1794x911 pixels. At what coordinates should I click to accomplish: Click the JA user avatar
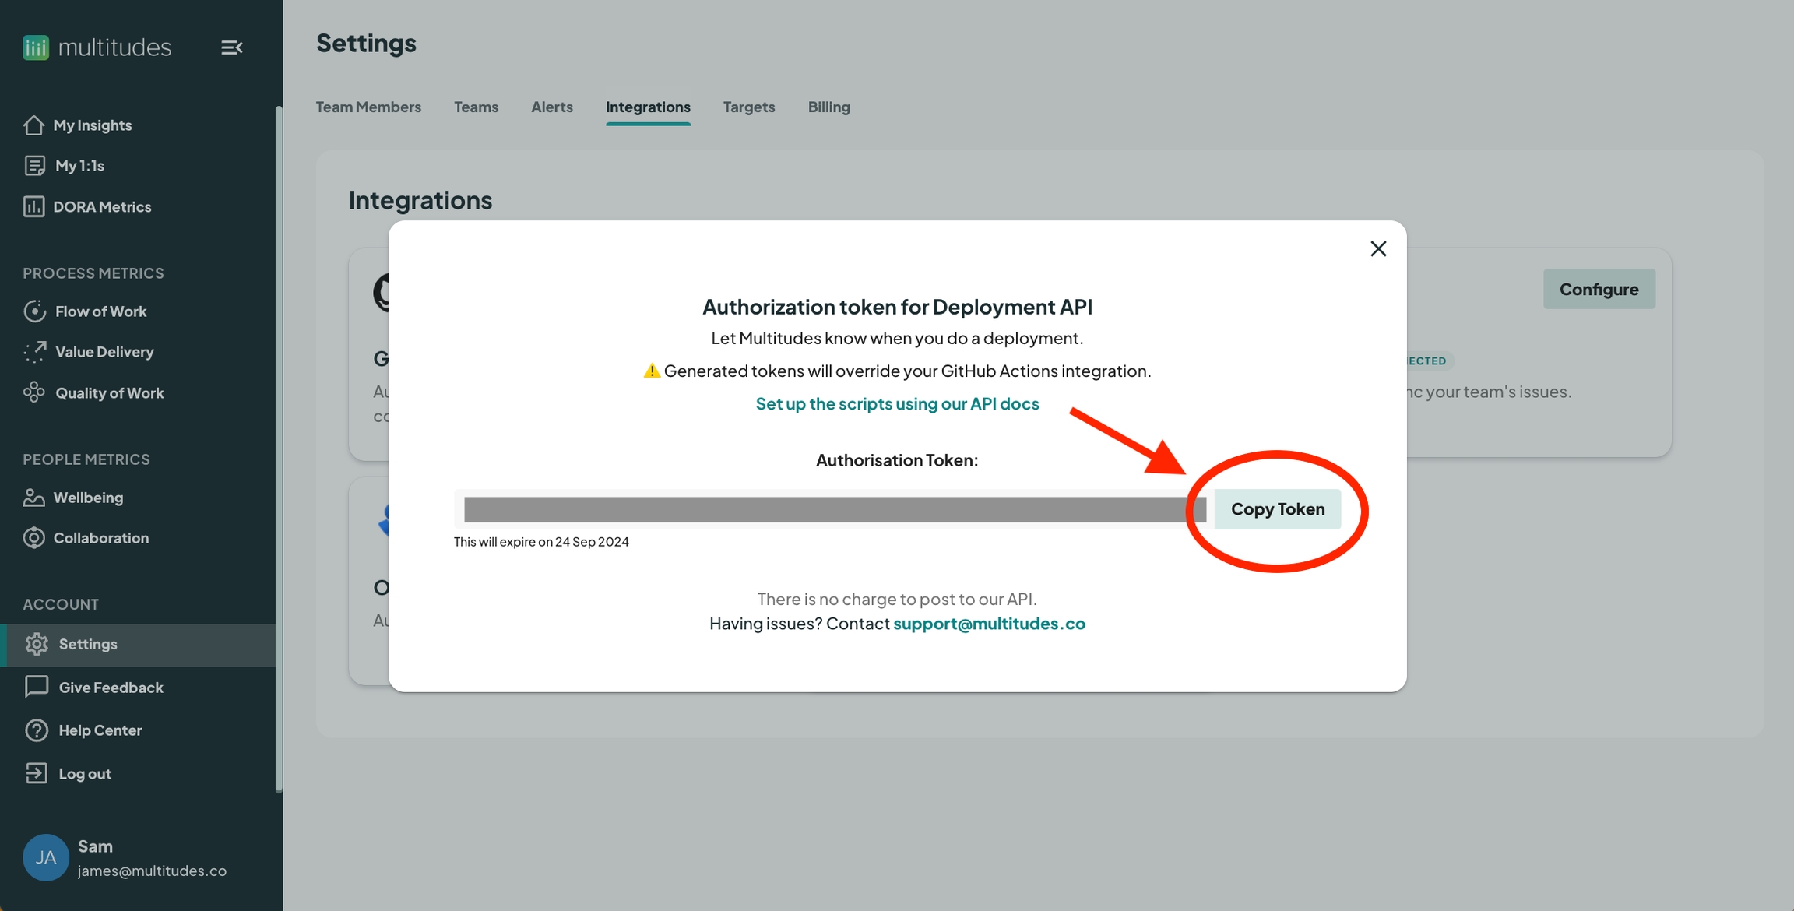point(46,857)
